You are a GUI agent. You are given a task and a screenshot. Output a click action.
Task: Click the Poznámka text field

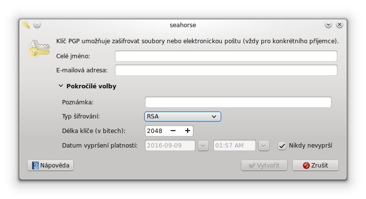pos(238,102)
